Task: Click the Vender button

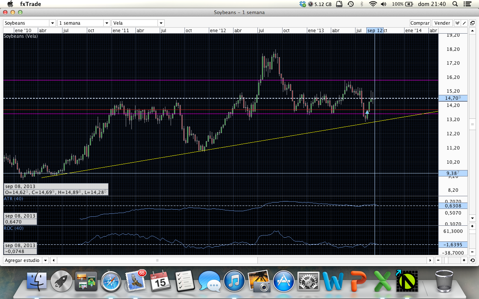Action: tap(442, 23)
